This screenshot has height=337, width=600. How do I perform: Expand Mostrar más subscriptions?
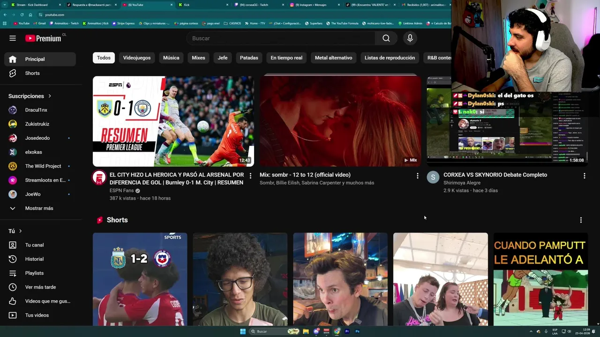[40, 208]
